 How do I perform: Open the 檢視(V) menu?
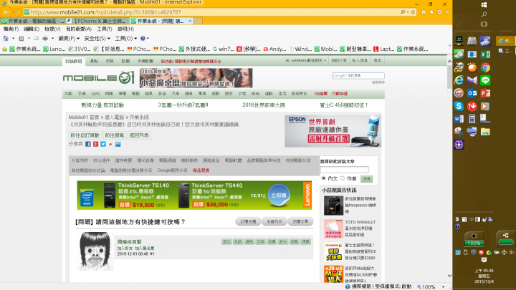point(52,29)
